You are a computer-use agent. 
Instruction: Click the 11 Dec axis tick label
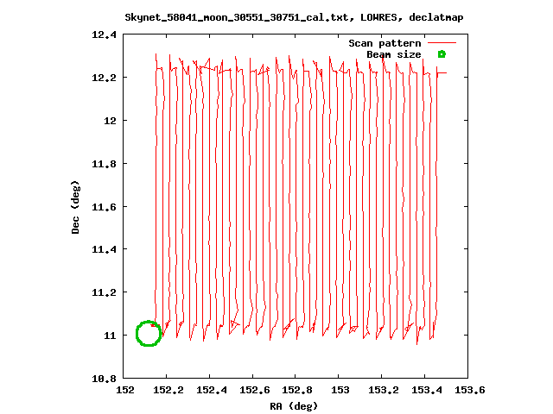110,336
